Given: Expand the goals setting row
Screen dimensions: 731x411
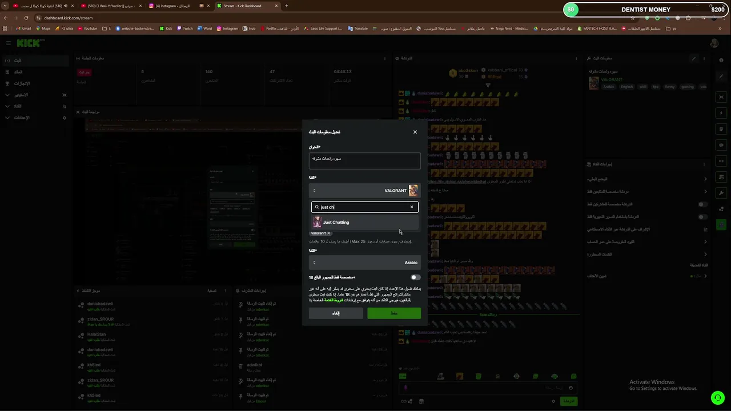Looking at the screenshot, I should (647, 276).
